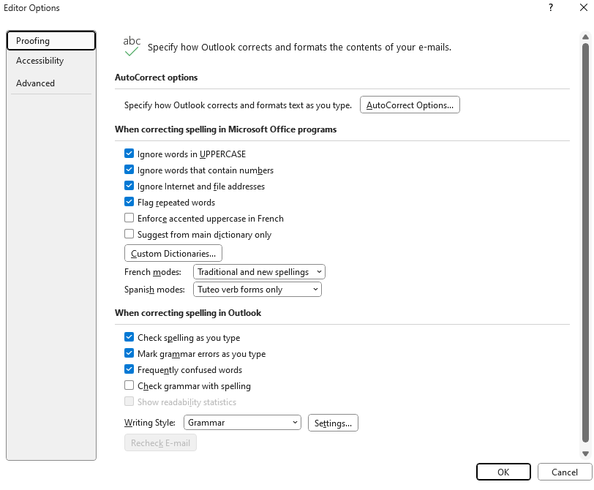This screenshot has width=594, height=490.
Task: Switch to the Accessibility tab
Action: coord(40,61)
